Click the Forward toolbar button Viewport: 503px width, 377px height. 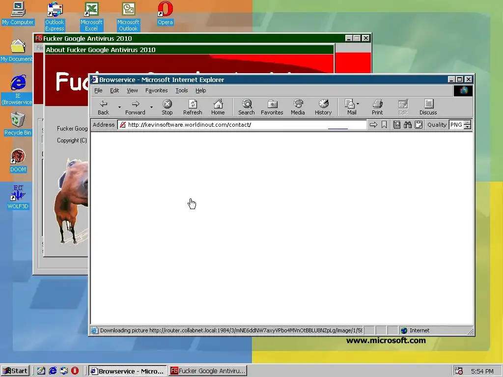[135, 108]
